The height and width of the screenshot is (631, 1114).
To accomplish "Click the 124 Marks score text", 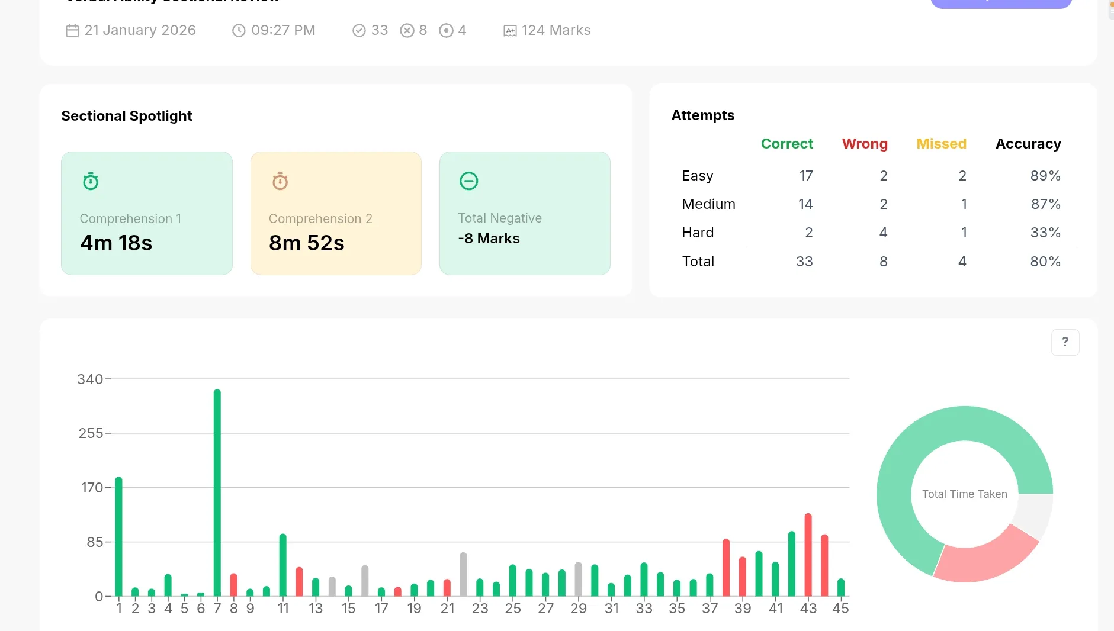I will click(556, 31).
